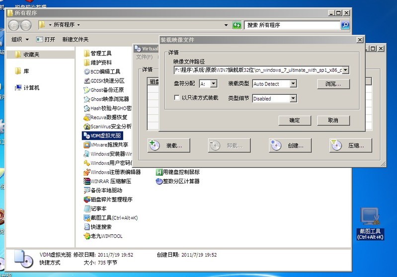
Task: Open the 装载类型 Auto Detect dropdown
Action: [x=293, y=83]
